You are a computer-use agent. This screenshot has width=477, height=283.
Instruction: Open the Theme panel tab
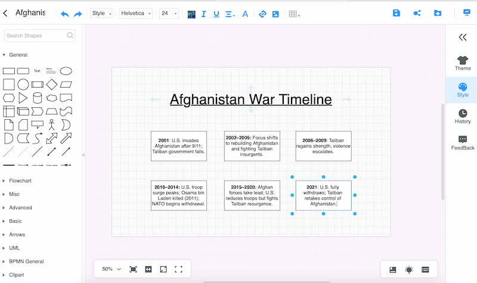point(463,63)
